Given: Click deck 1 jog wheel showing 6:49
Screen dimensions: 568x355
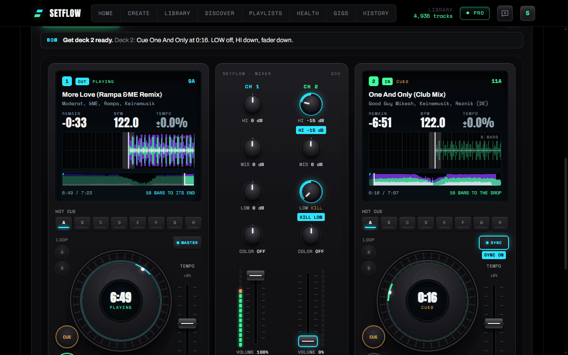Looking at the screenshot, I should coord(121,300).
